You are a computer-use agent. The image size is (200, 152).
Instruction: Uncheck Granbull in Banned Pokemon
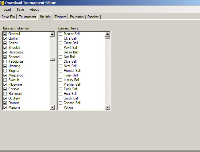[x=5, y=34]
